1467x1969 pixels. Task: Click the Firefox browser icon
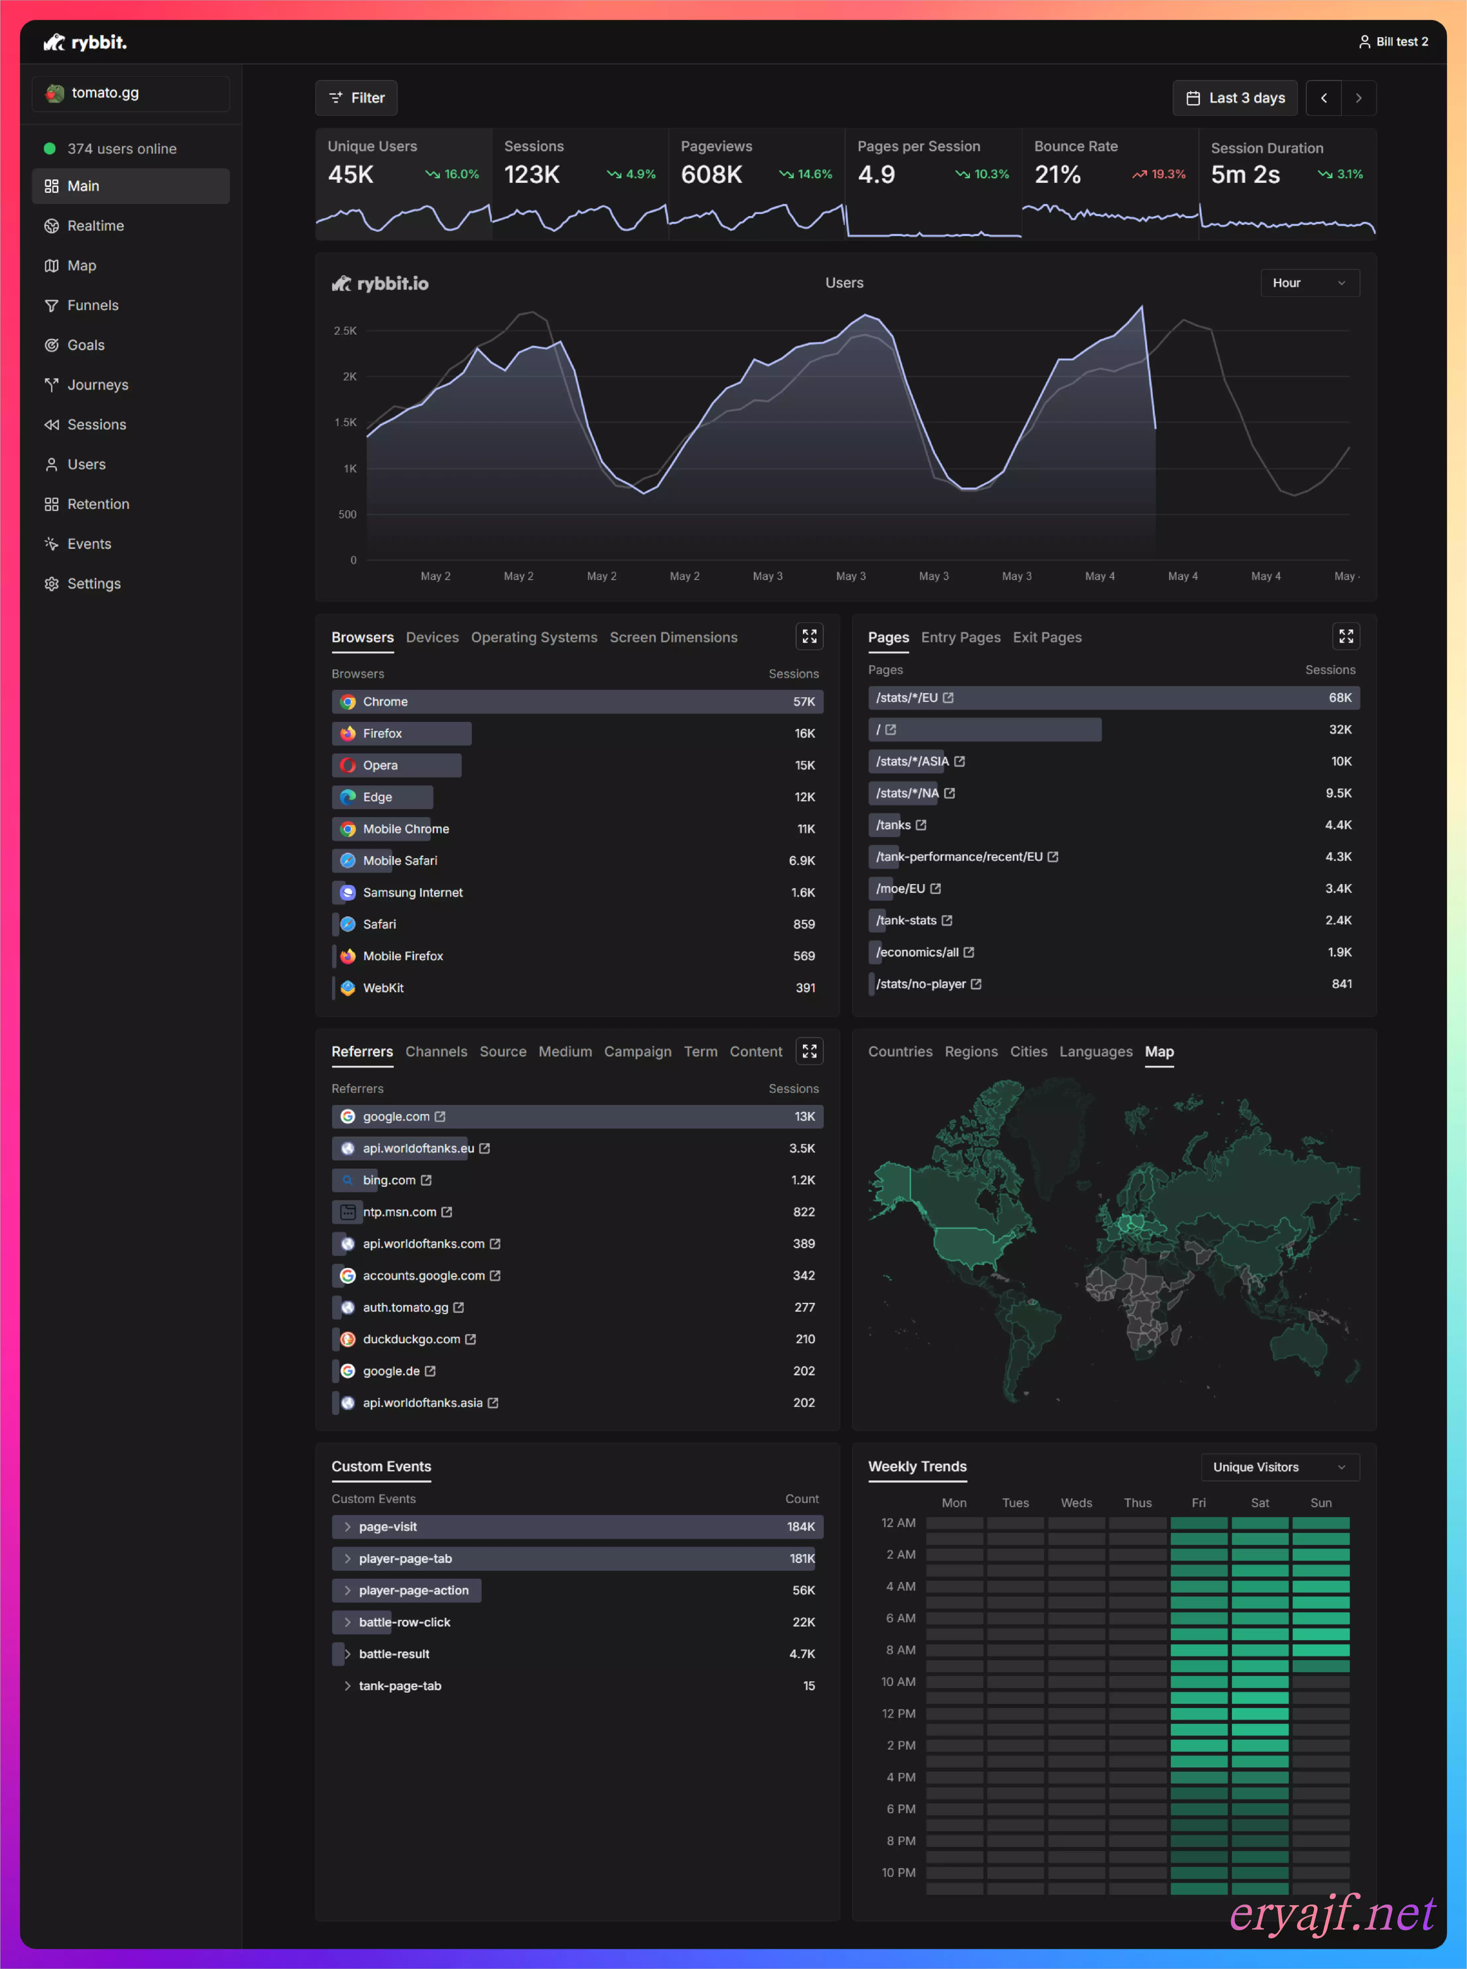pos(348,734)
